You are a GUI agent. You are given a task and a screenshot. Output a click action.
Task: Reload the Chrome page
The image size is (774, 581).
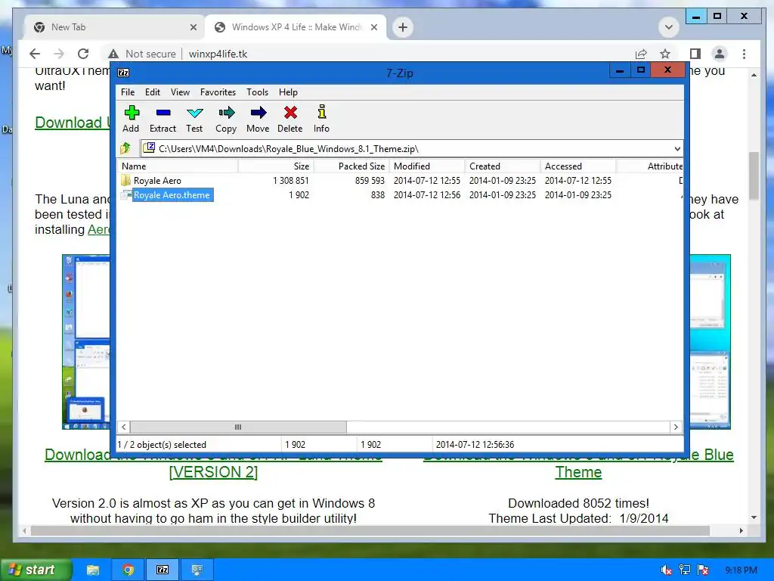[x=83, y=54]
